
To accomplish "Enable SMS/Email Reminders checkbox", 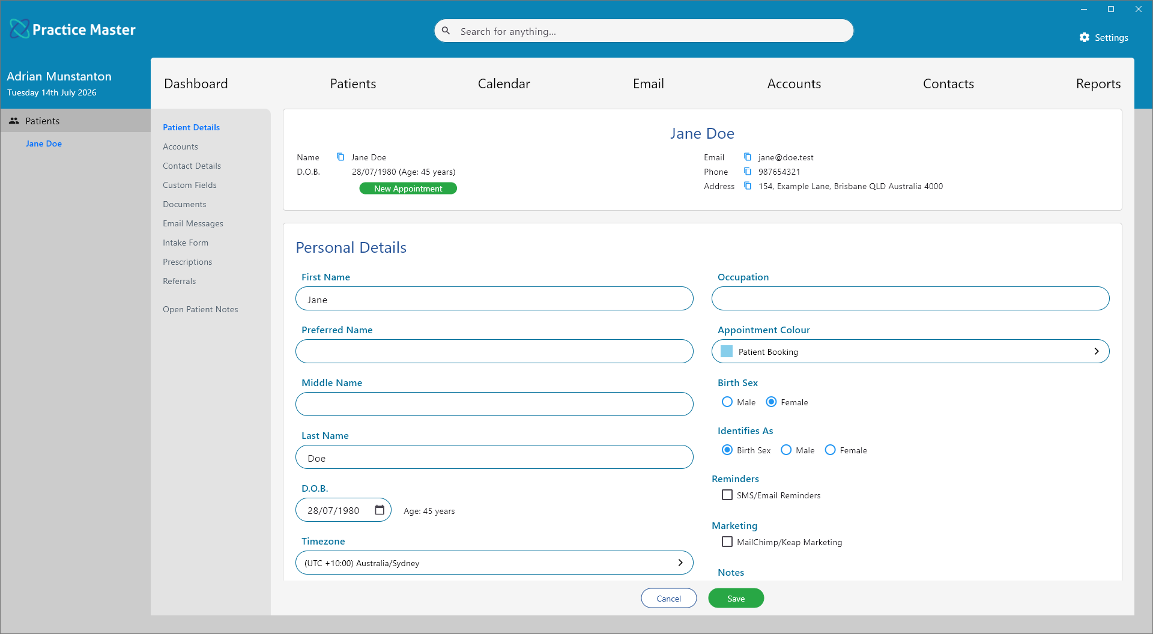I will click(727, 495).
